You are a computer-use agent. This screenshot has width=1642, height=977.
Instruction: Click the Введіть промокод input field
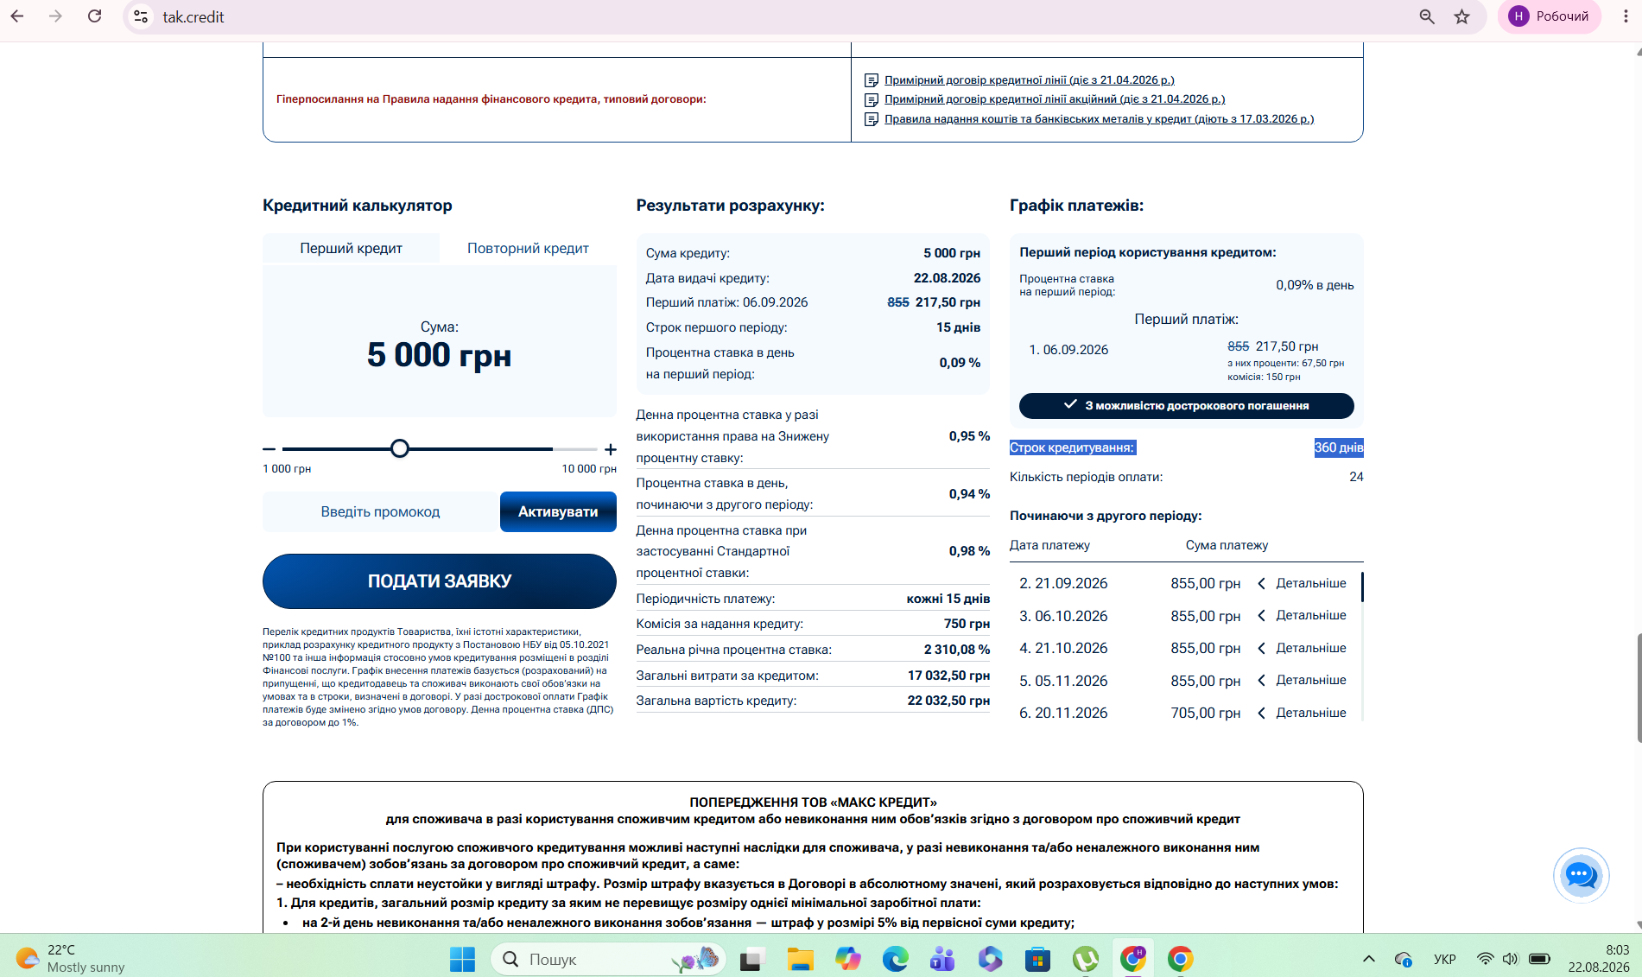380,511
